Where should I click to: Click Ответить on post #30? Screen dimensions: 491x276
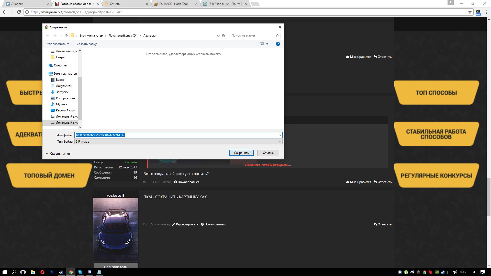[x=383, y=224]
